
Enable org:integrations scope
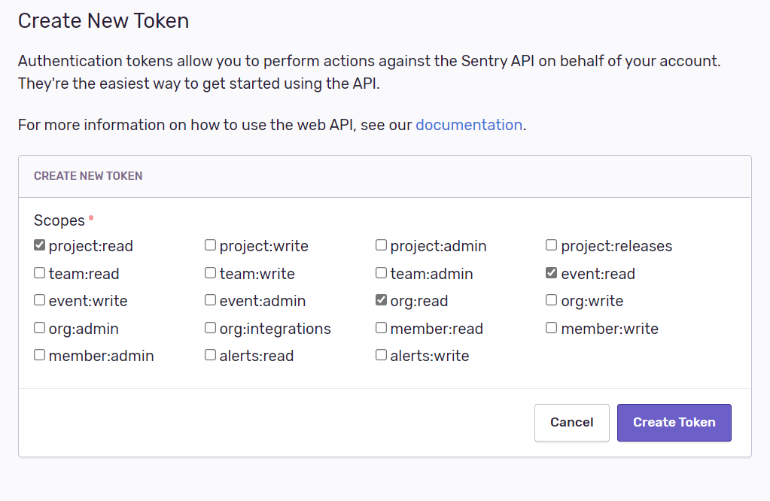[x=211, y=328]
